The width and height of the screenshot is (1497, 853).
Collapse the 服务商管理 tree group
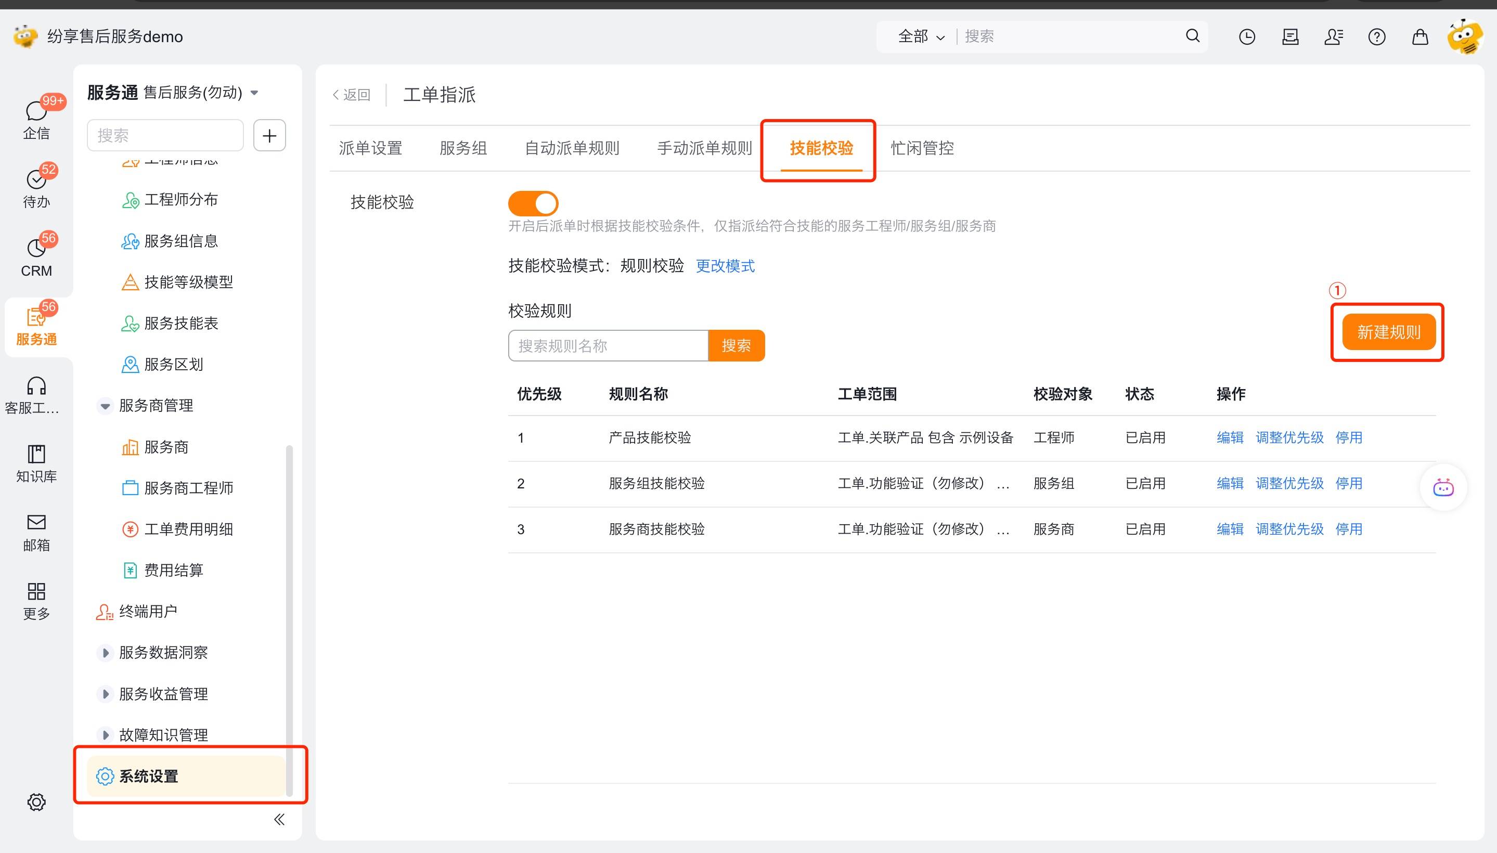[x=105, y=405]
